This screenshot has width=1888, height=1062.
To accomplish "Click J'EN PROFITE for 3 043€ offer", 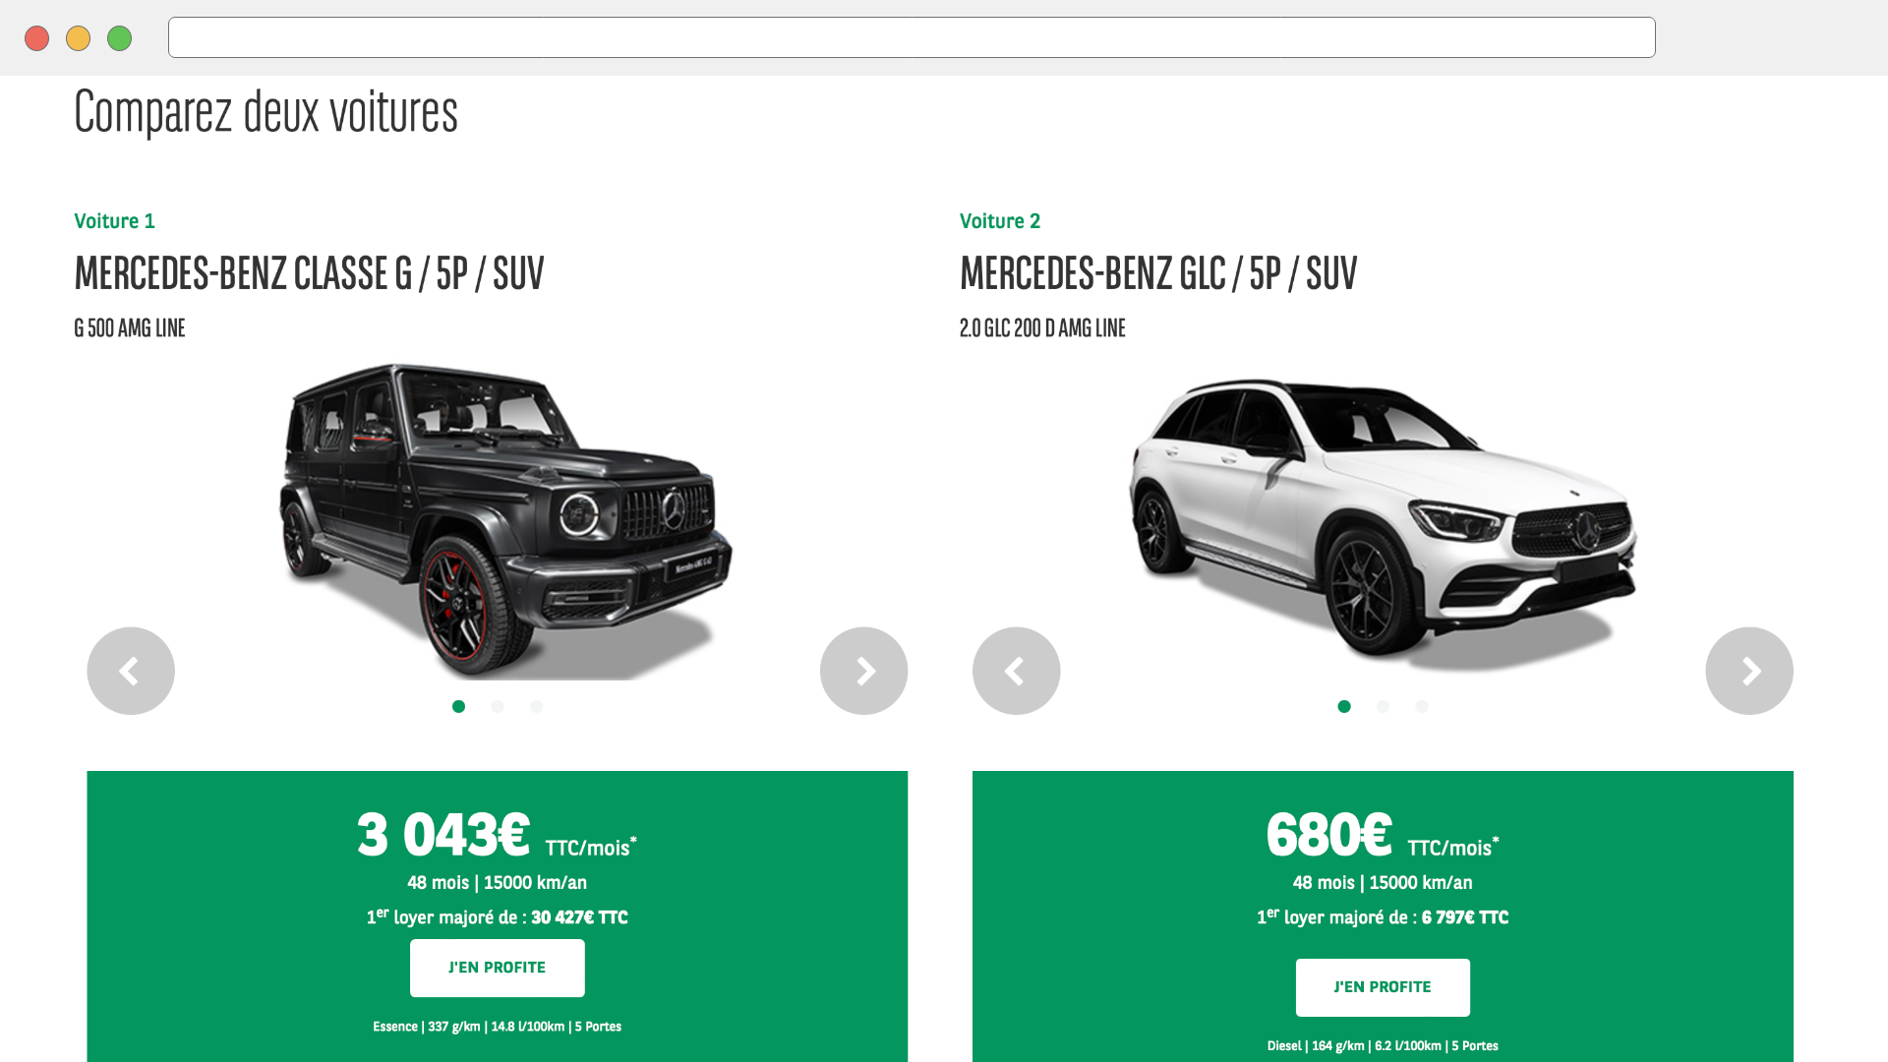I will point(498,968).
